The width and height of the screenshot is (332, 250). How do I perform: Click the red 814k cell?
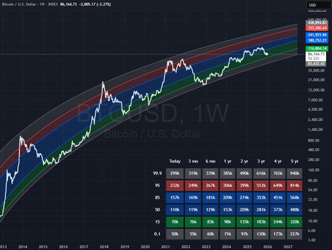tap(294, 186)
